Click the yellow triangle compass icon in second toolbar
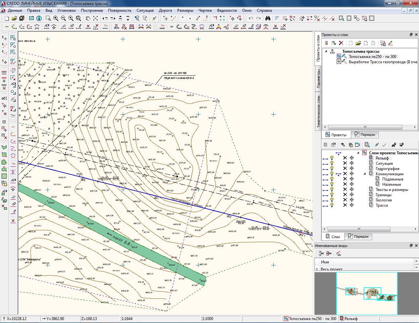Image resolution: width=419 pixels, height=323 pixels. 219,27
